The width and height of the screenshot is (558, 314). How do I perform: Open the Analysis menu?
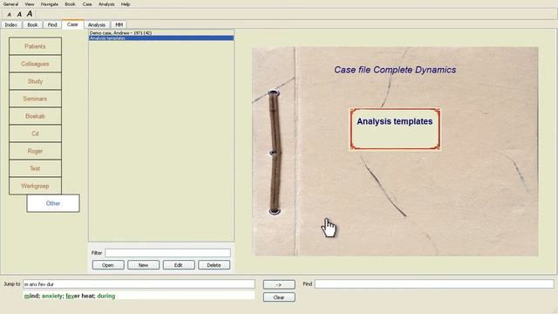(x=106, y=4)
